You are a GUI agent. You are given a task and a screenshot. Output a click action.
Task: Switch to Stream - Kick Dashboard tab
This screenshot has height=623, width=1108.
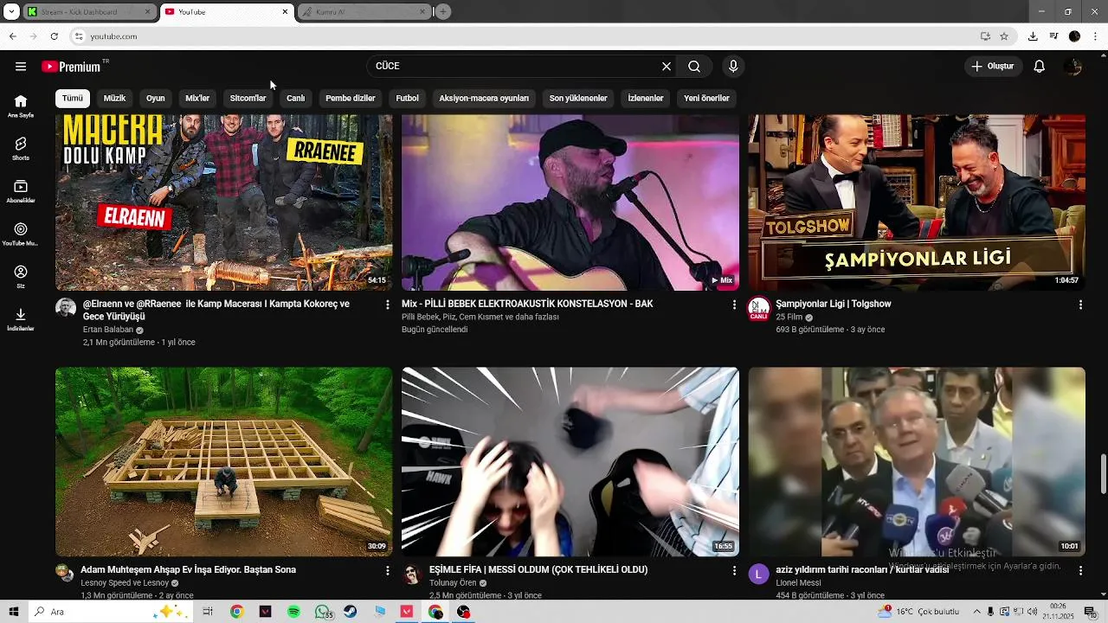tap(88, 12)
